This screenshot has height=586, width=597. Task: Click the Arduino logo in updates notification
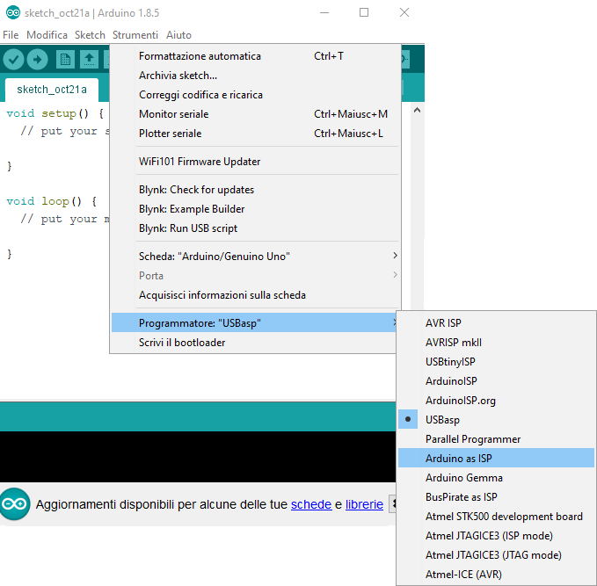(x=14, y=504)
